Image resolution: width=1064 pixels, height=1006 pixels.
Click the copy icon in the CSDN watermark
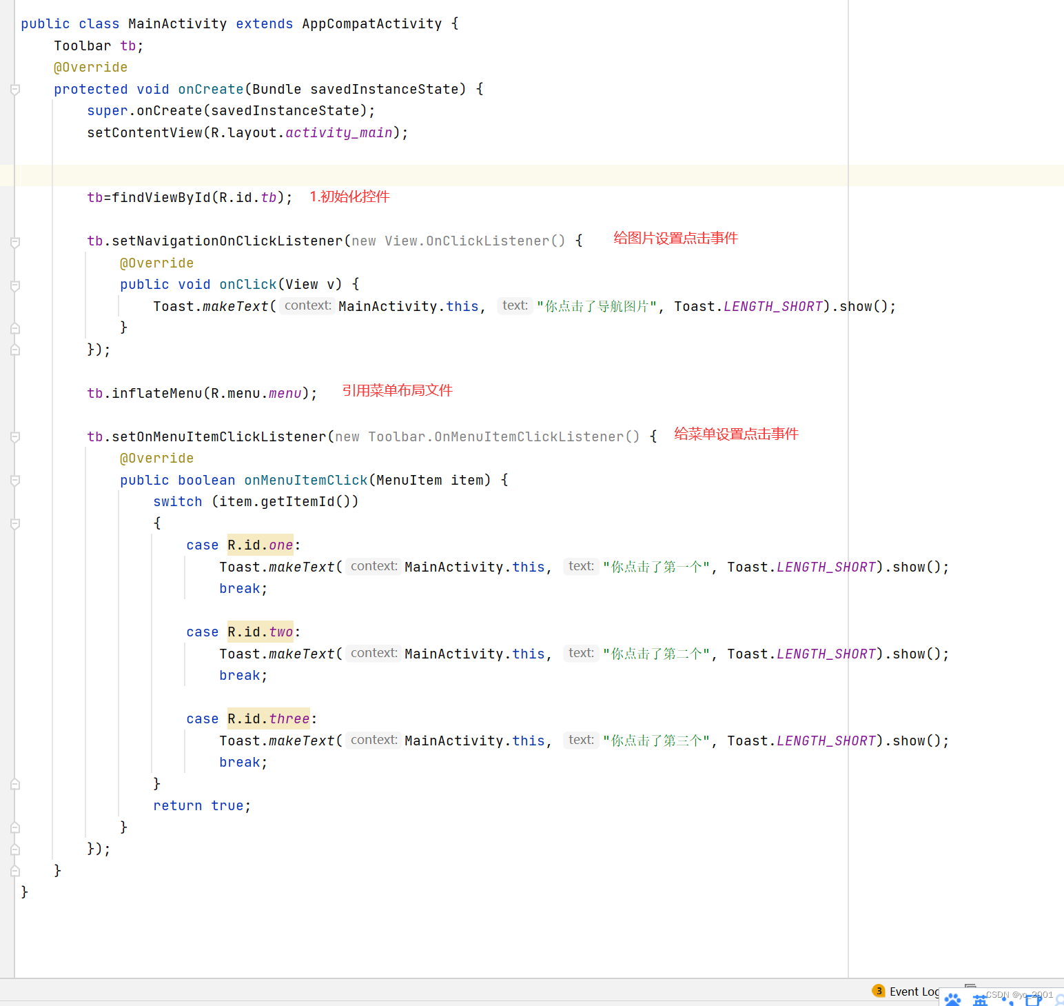[1033, 1000]
